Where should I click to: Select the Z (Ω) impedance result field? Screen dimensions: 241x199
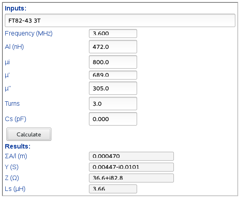(x=131, y=178)
